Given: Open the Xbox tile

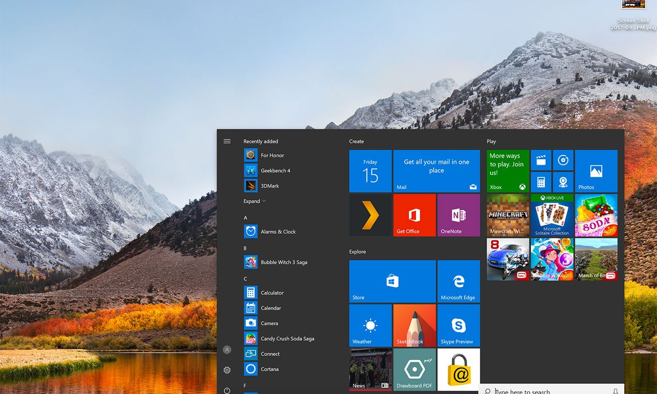Looking at the screenshot, I should tap(508, 171).
